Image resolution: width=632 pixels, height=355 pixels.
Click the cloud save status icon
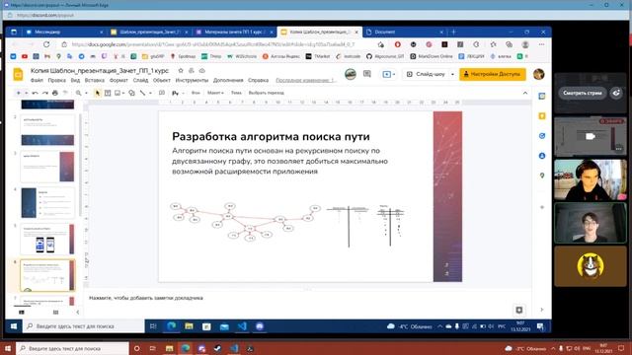201,70
